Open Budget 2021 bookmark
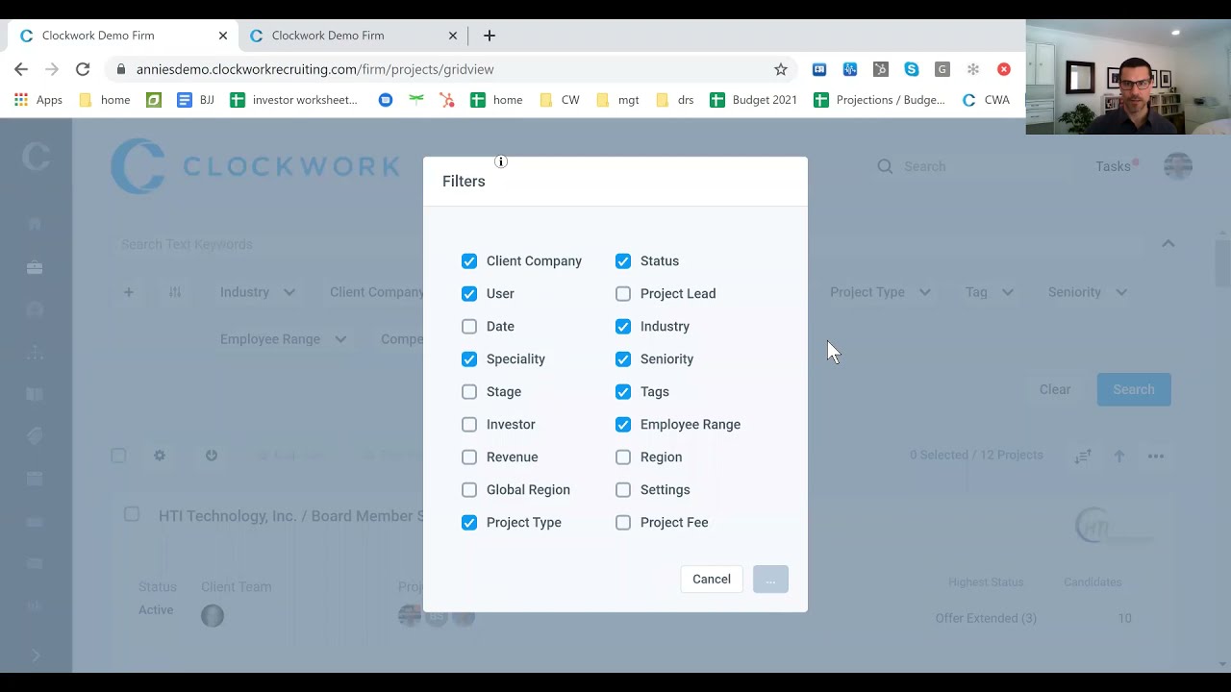This screenshot has width=1231, height=692. click(754, 100)
